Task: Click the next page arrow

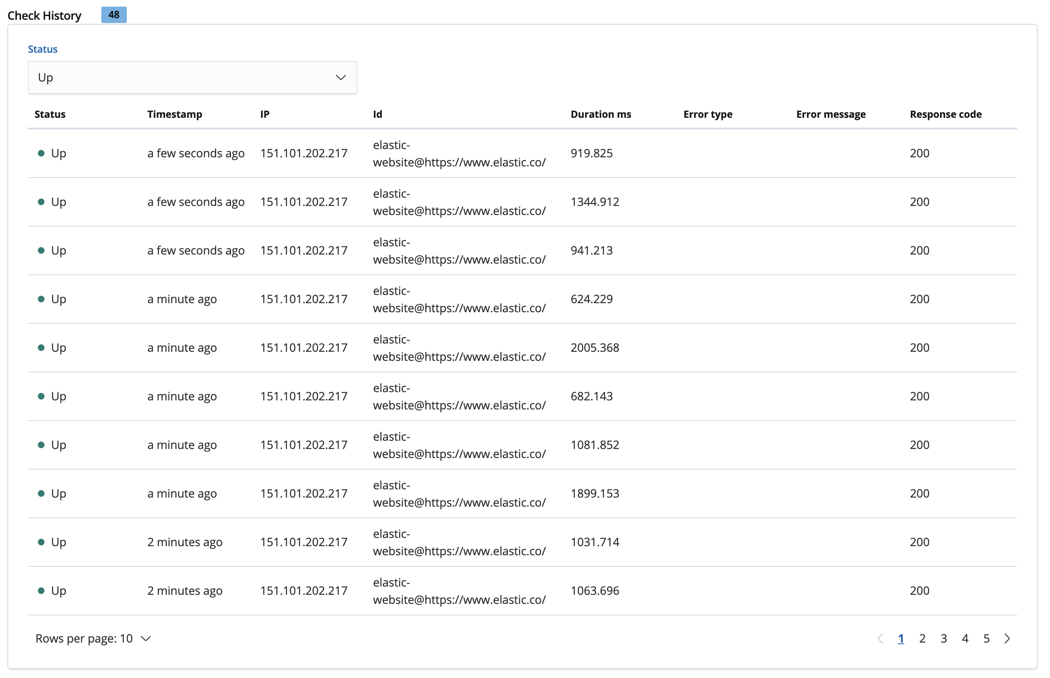Action: 1007,638
